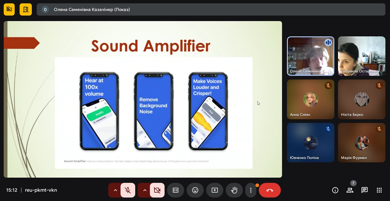This screenshot has height=201, width=390.
Task: Select Людмила Остапенко video tile
Action: (361, 56)
